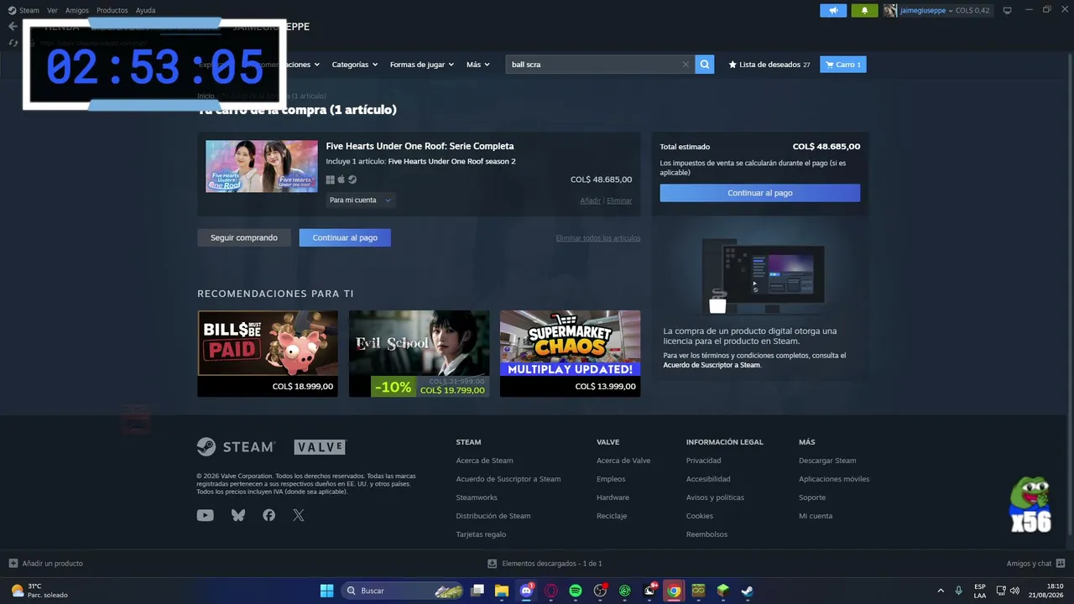
Task: Open the downloads manager status
Action: click(x=545, y=564)
